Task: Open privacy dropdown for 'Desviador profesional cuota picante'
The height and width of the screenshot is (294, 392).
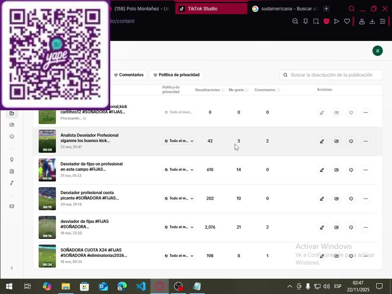Action: coord(179,198)
